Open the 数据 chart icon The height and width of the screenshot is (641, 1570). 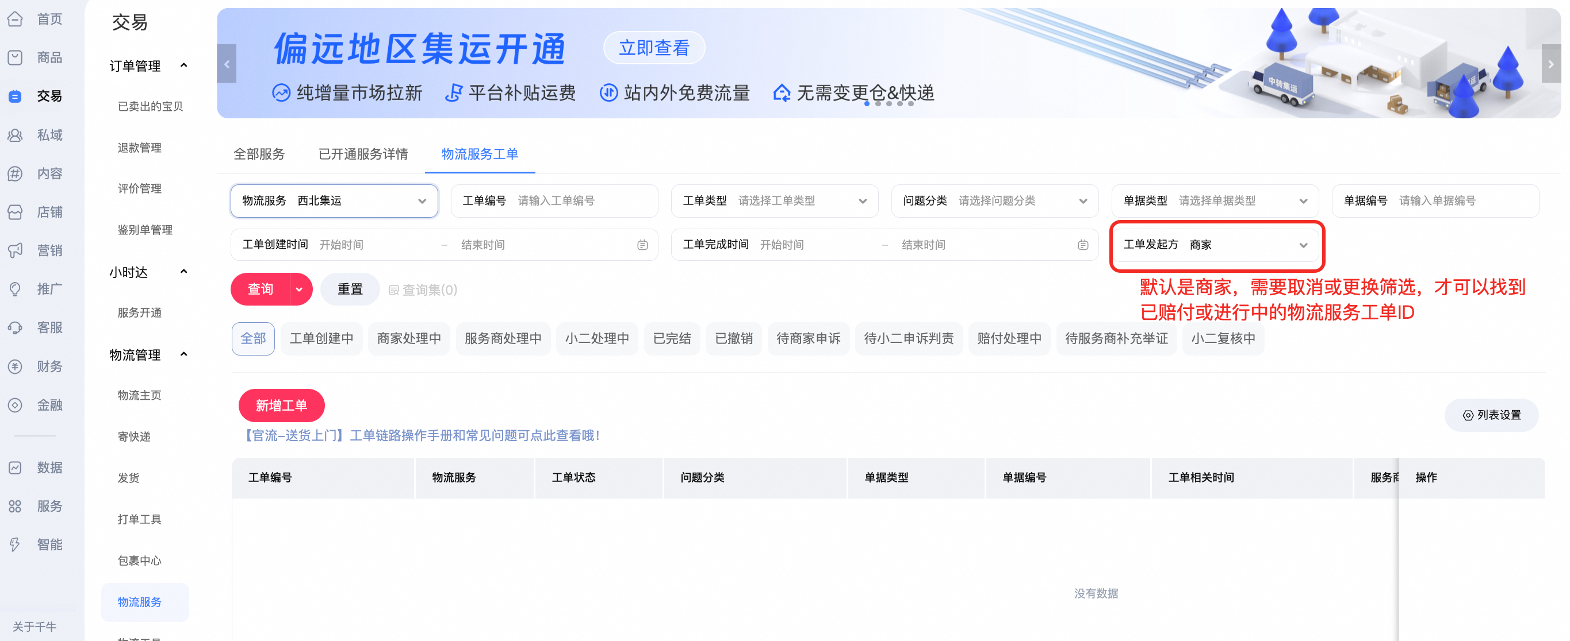pyautogui.click(x=15, y=468)
